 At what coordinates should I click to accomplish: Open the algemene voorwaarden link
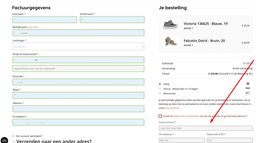click(186, 116)
